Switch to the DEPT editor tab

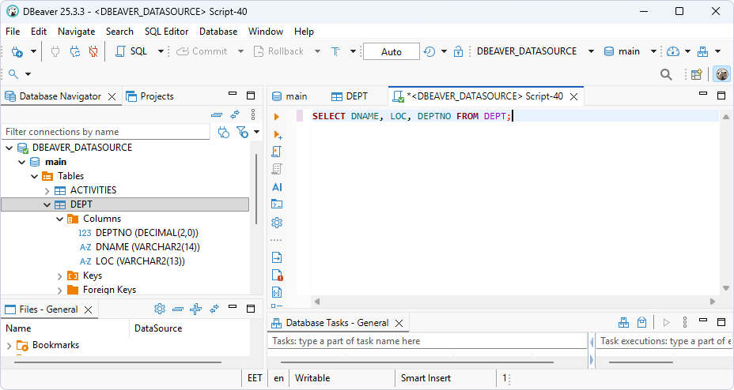350,96
